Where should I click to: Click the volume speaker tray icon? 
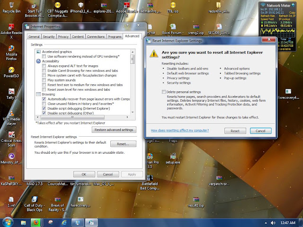pos(273,223)
